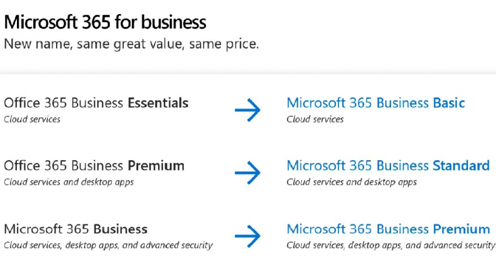496x262 pixels.
Task: Click 'Cloud services and desktop apps' under Office 365
Action: [x=69, y=182]
